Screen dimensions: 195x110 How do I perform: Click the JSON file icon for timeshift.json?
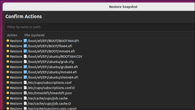(x=25, y=93)
